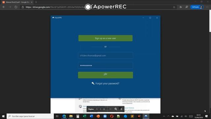Reload the browser page
This screenshot has width=211, height=119.
coord(16,7)
